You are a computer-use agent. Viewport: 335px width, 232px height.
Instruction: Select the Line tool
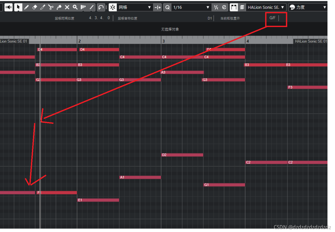pyautogui.click(x=91, y=7)
